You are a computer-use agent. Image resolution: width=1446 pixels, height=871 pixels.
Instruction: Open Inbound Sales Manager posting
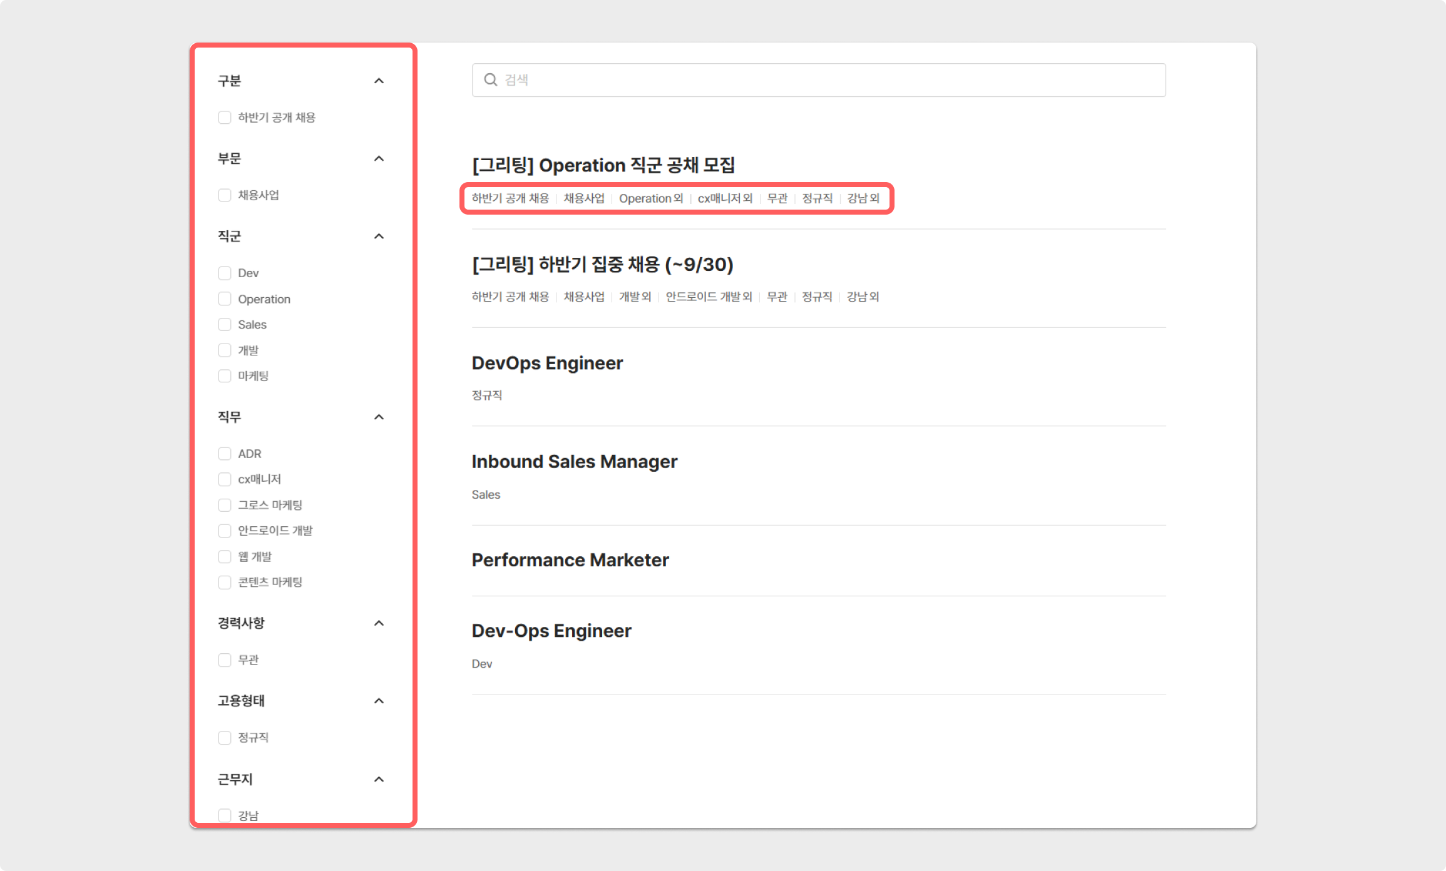coord(574,462)
